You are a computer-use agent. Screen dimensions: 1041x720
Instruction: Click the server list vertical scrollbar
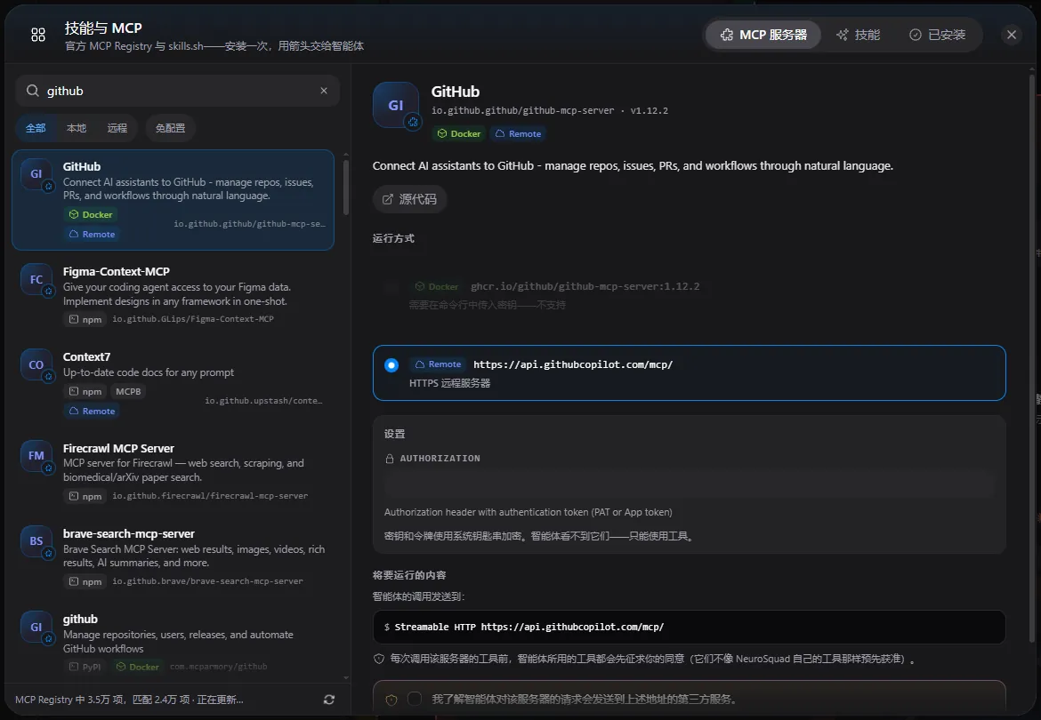click(x=345, y=188)
